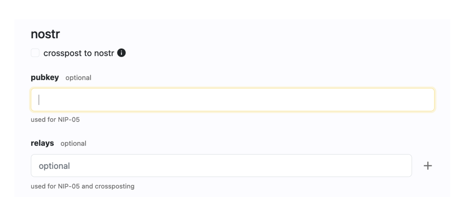This screenshot has height=218, width=471.
Task: Click the word 'crossposting' in the relays hint
Action: (x=115, y=186)
